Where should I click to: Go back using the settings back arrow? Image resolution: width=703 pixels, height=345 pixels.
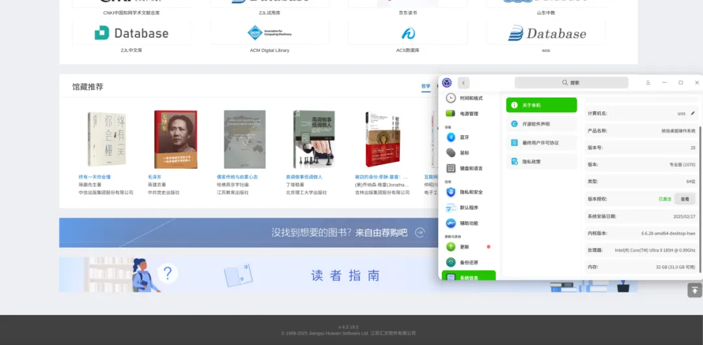(x=463, y=83)
